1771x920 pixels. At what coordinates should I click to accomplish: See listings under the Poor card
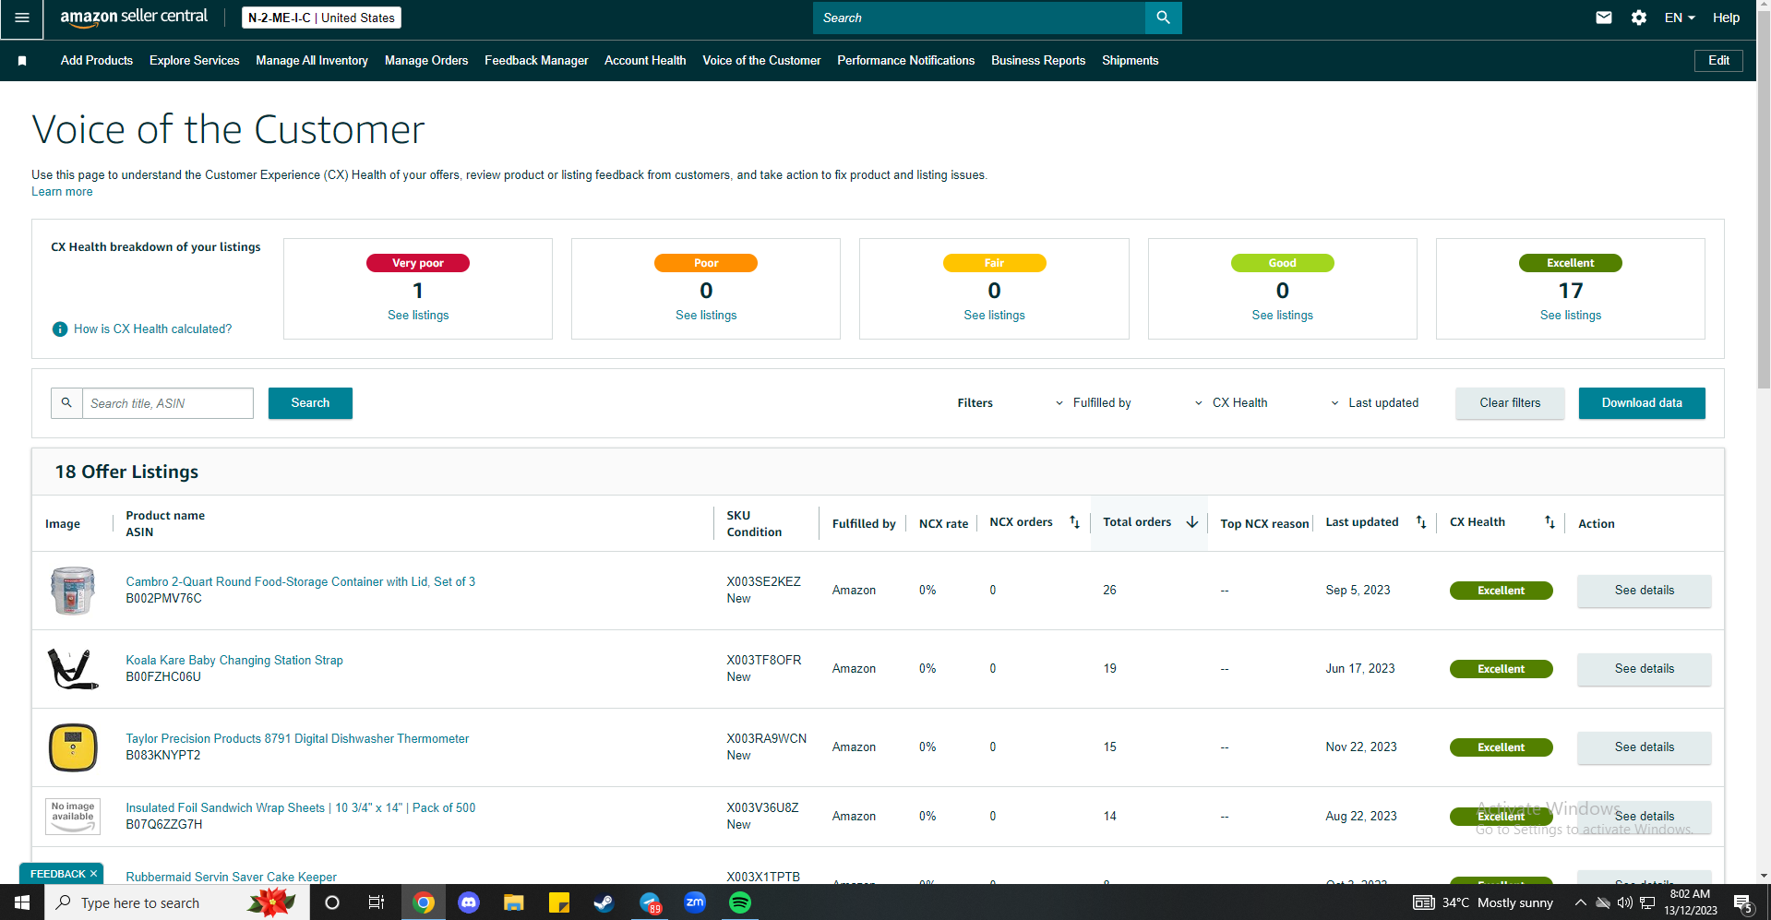706,316
